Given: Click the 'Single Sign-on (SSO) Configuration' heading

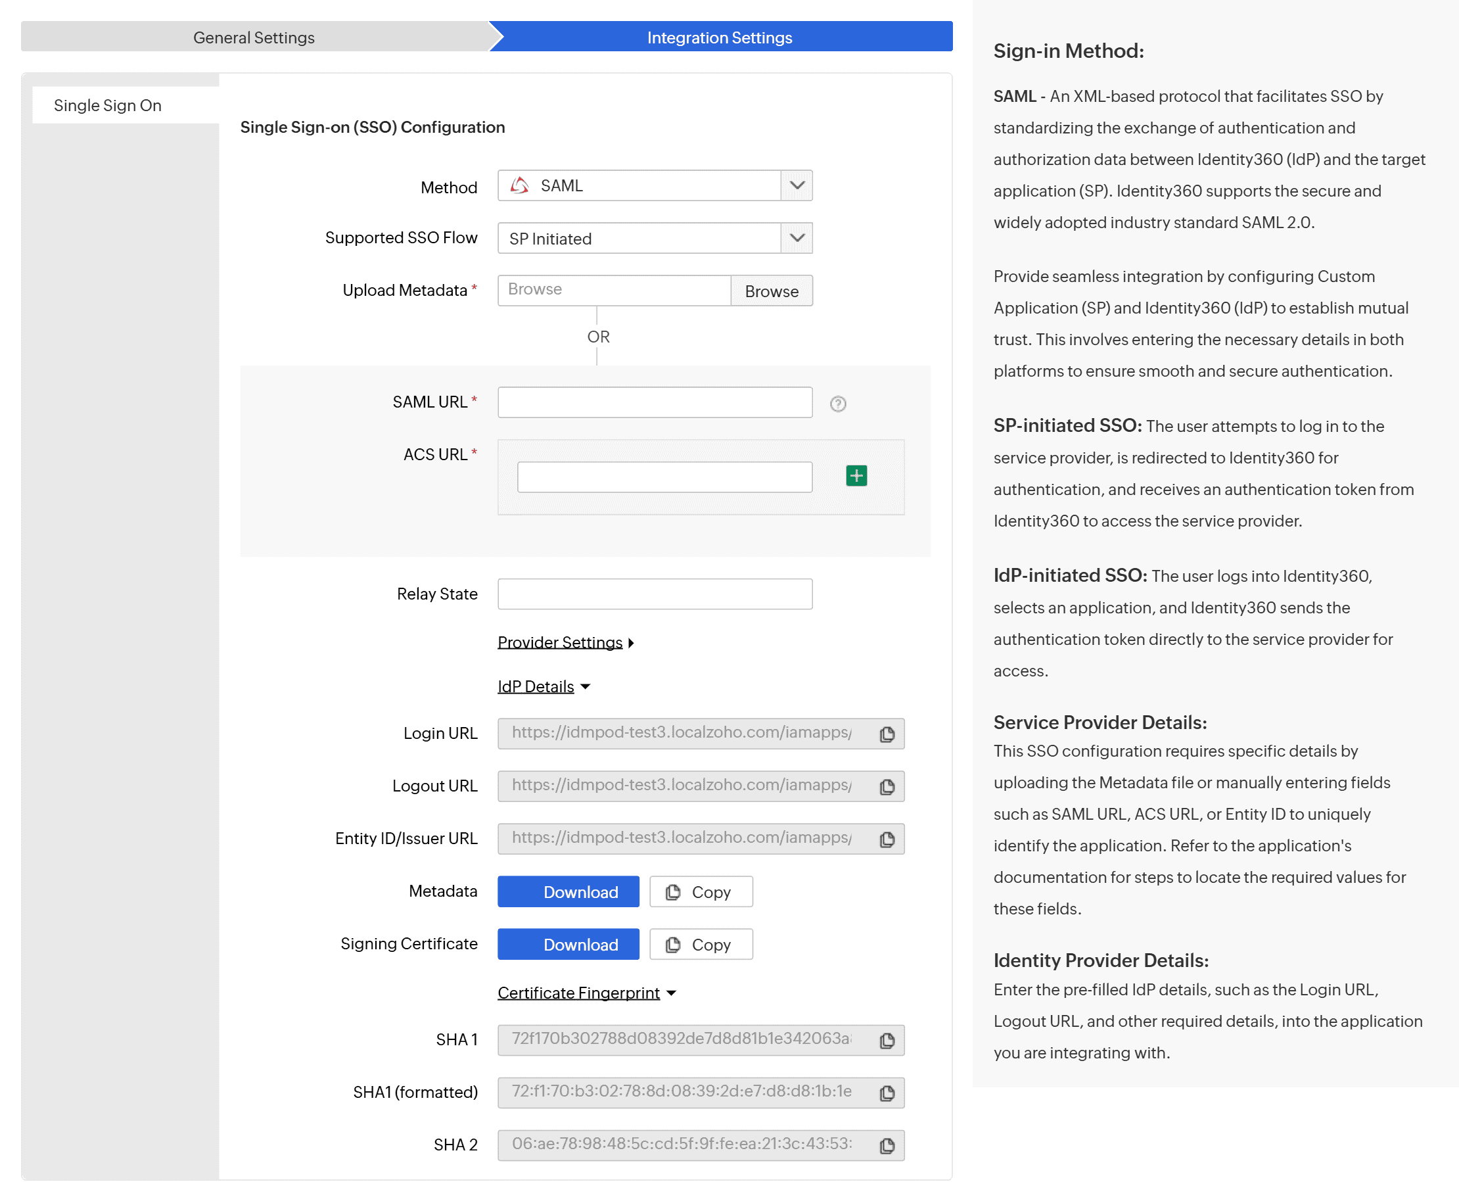Looking at the screenshot, I should [x=372, y=128].
